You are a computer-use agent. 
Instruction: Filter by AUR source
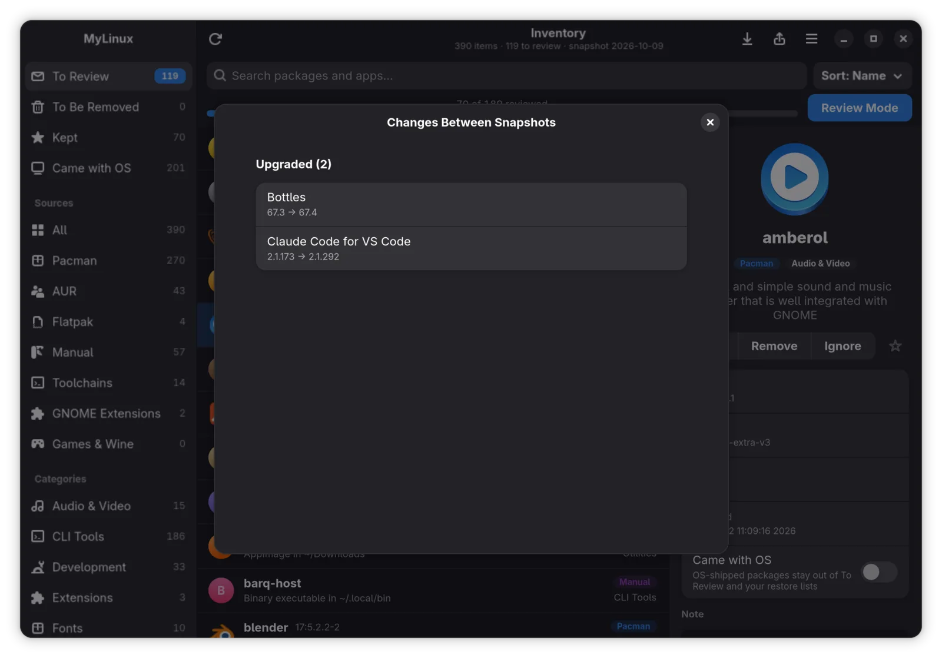pyautogui.click(x=108, y=291)
